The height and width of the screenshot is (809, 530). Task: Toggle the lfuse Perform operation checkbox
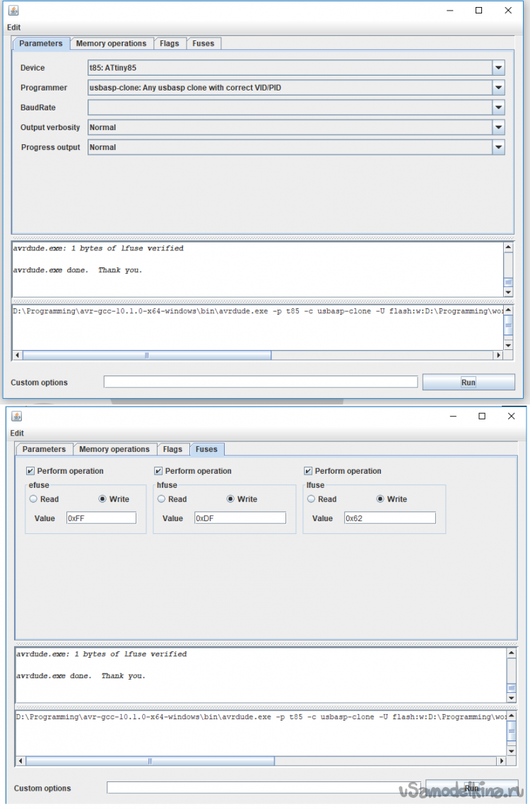click(x=308, y=471)
